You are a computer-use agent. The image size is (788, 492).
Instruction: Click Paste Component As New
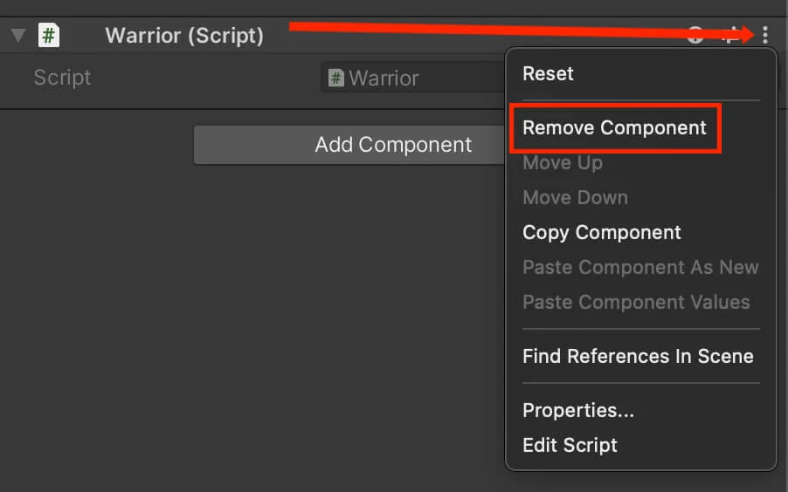tap(640, 268)
